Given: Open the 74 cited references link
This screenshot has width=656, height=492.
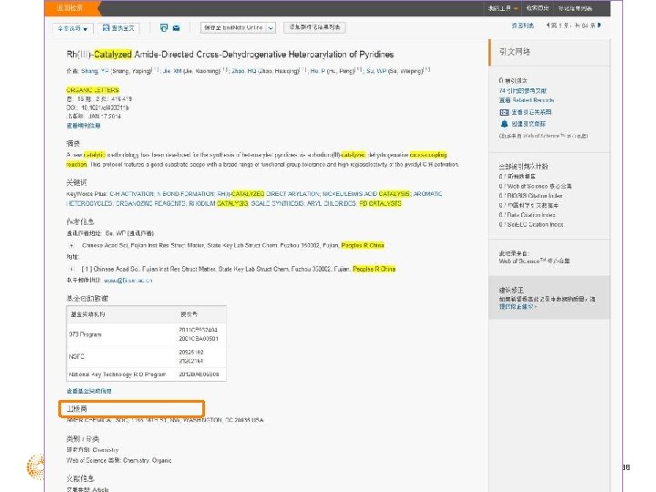Looking at the screenshot, I should click(523, 91).
